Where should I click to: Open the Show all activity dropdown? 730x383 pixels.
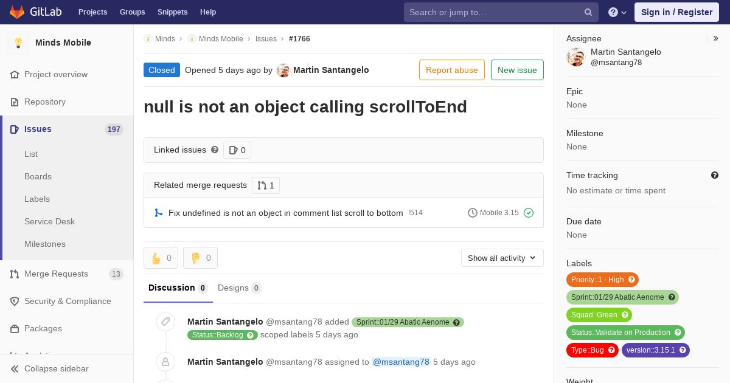coord(502,258)
